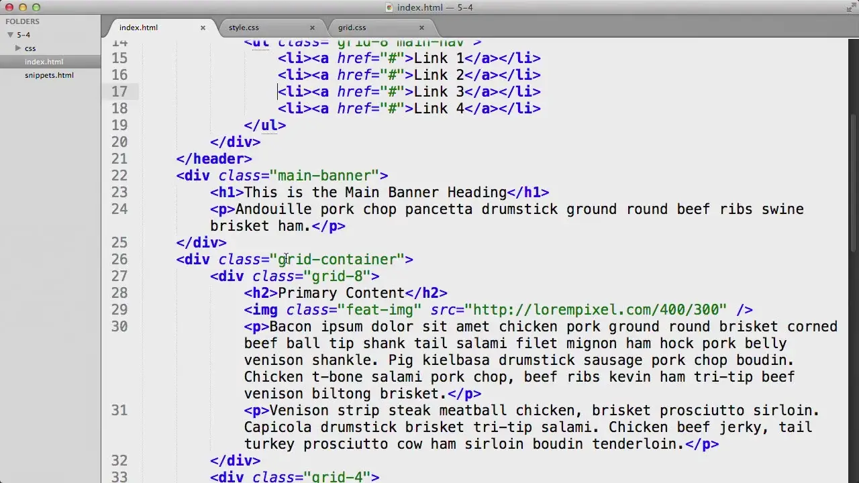This screenshot has height=483, width=859.
Task: Click line number 18 in the gutter
Action: coord(119,109)
